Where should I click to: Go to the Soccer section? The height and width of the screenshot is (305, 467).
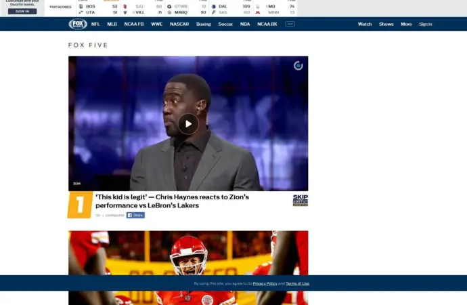point(225,24)
